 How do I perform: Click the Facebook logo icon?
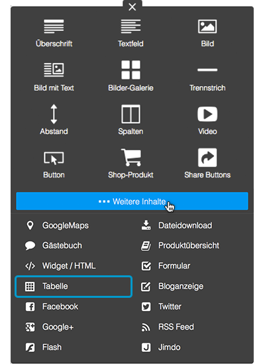[30, 306]
